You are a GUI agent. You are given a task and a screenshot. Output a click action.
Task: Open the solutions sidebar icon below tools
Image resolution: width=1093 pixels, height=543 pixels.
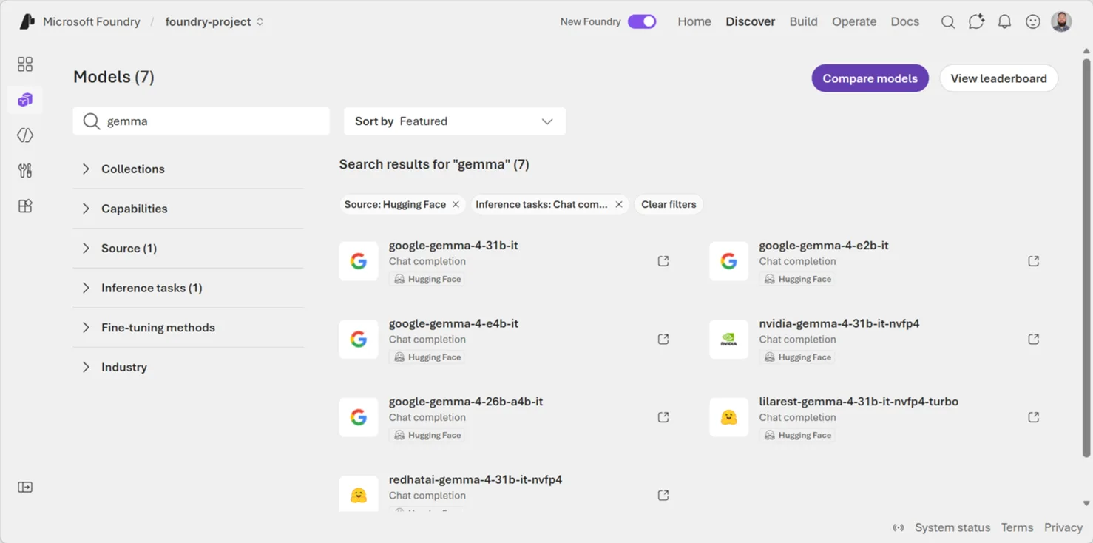(x=25, y=206)
